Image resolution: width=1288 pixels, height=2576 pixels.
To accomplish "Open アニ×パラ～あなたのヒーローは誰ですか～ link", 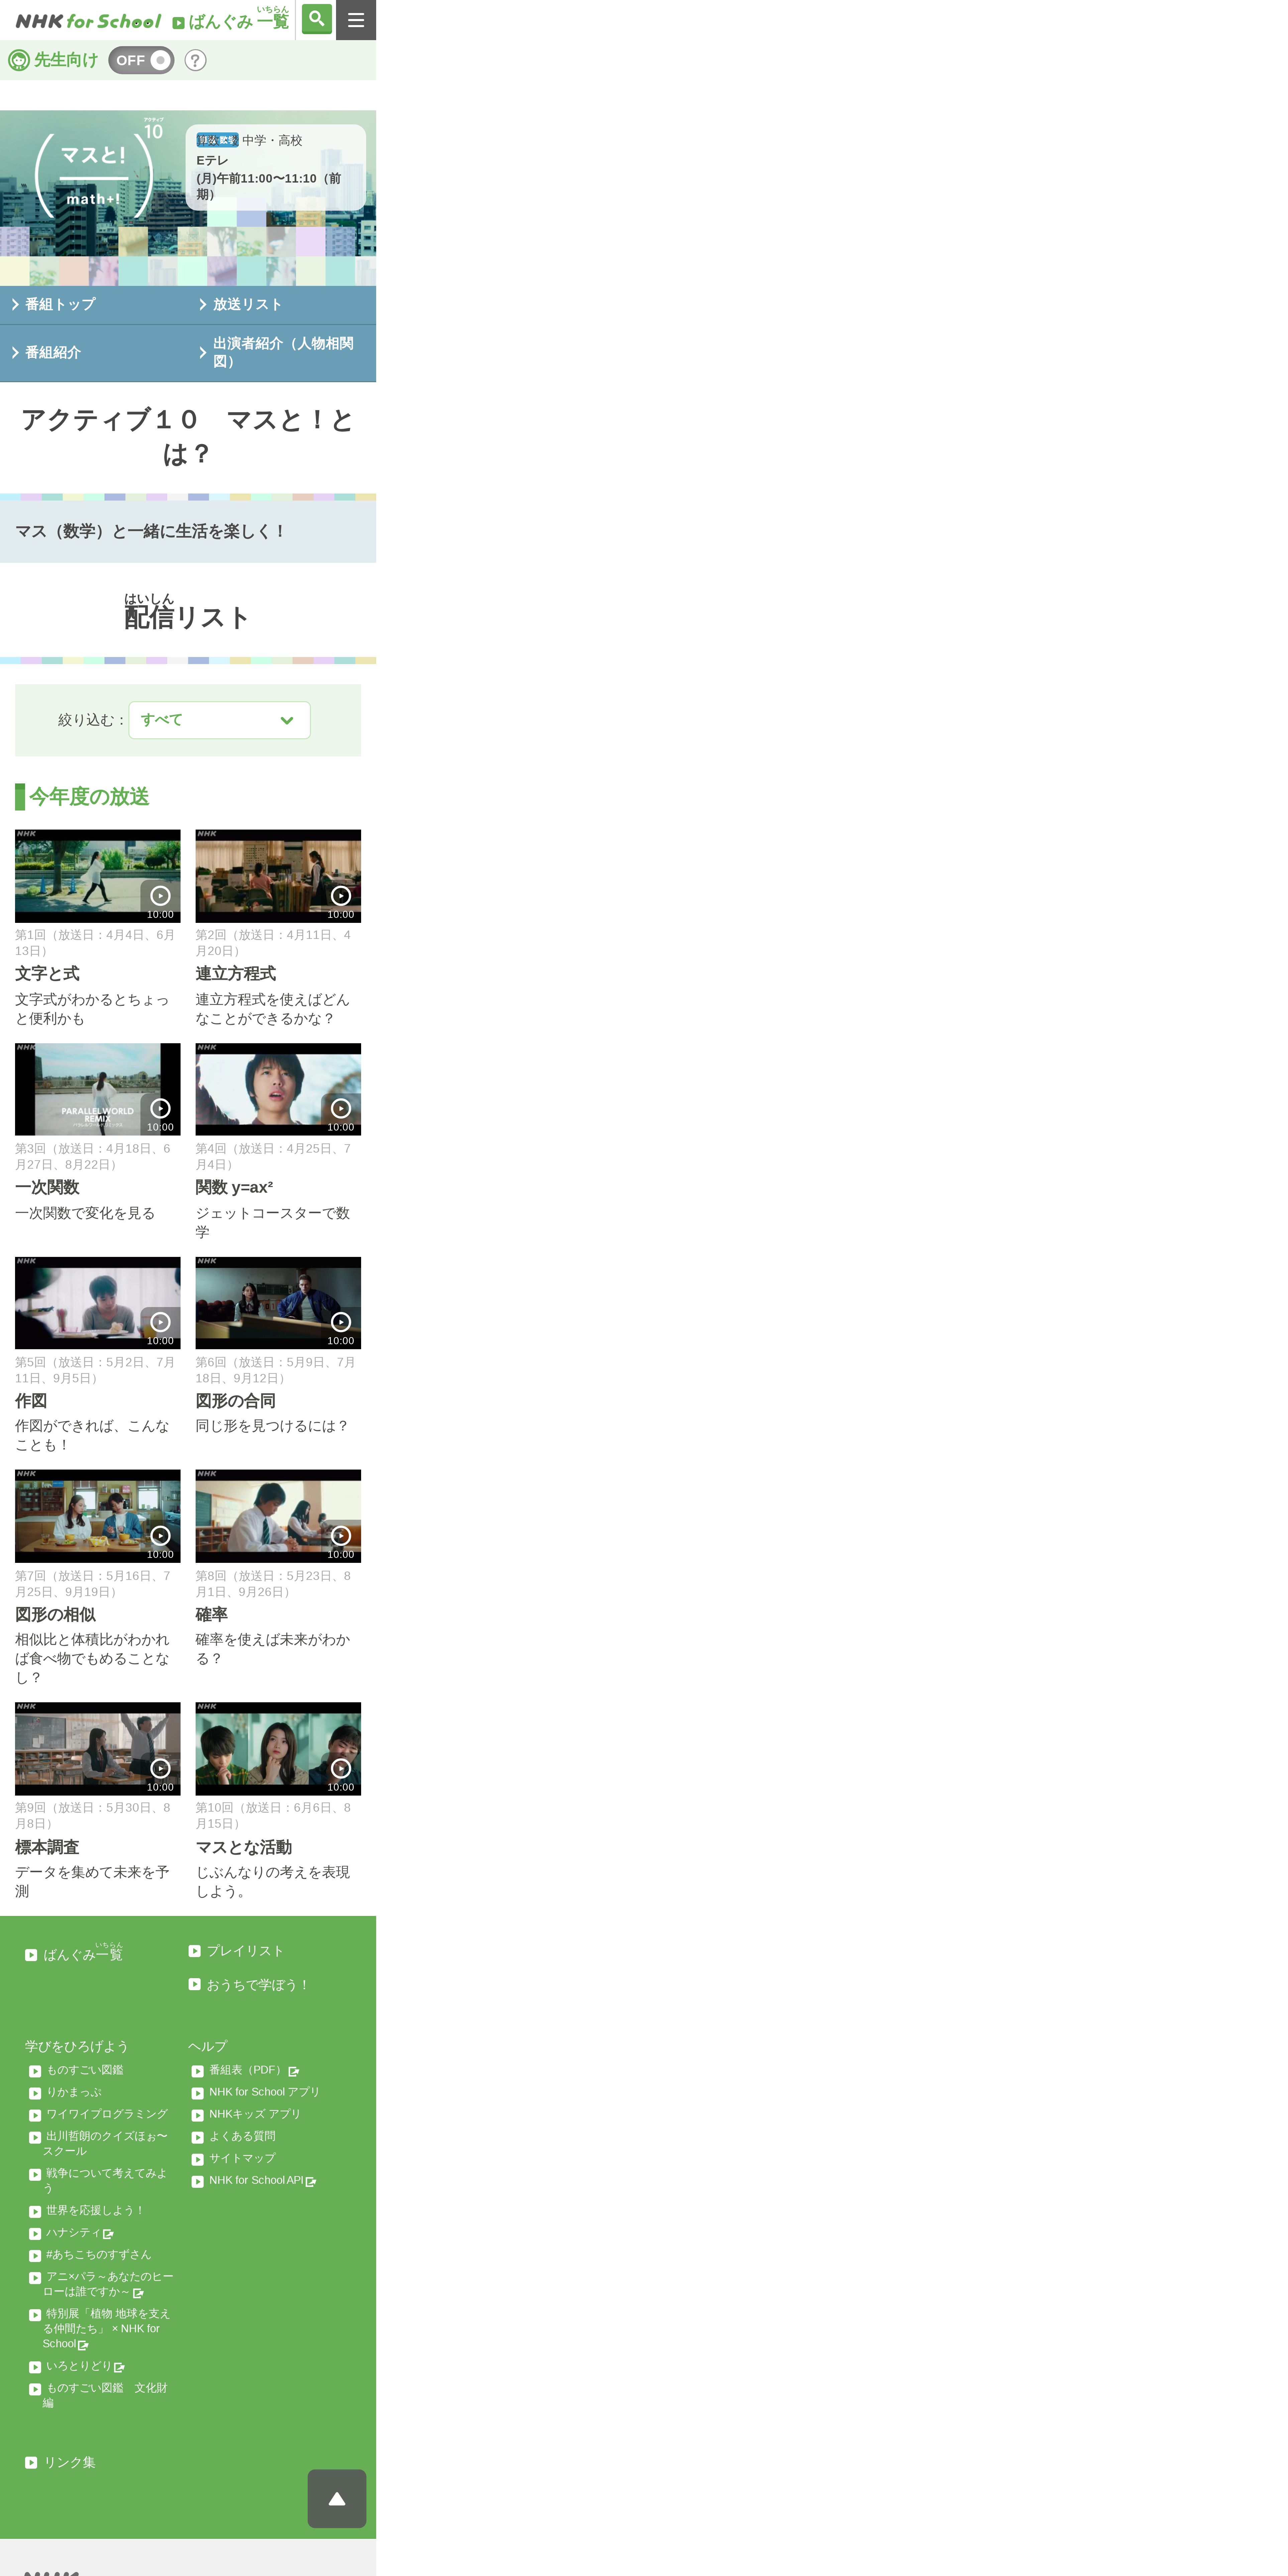I will 101,2284.
